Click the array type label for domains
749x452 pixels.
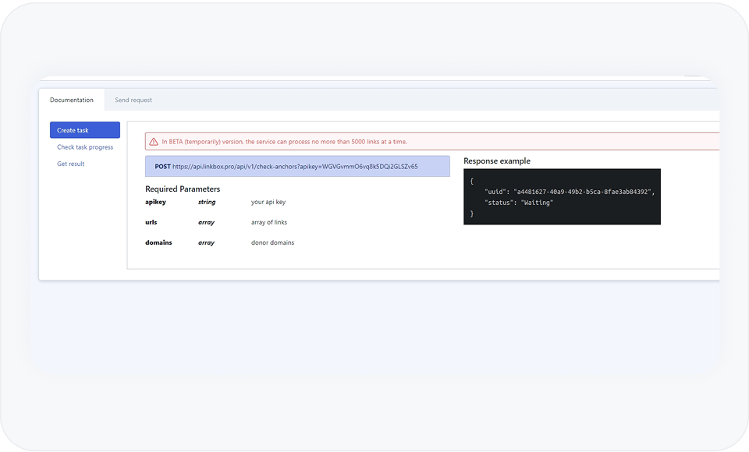206,242
